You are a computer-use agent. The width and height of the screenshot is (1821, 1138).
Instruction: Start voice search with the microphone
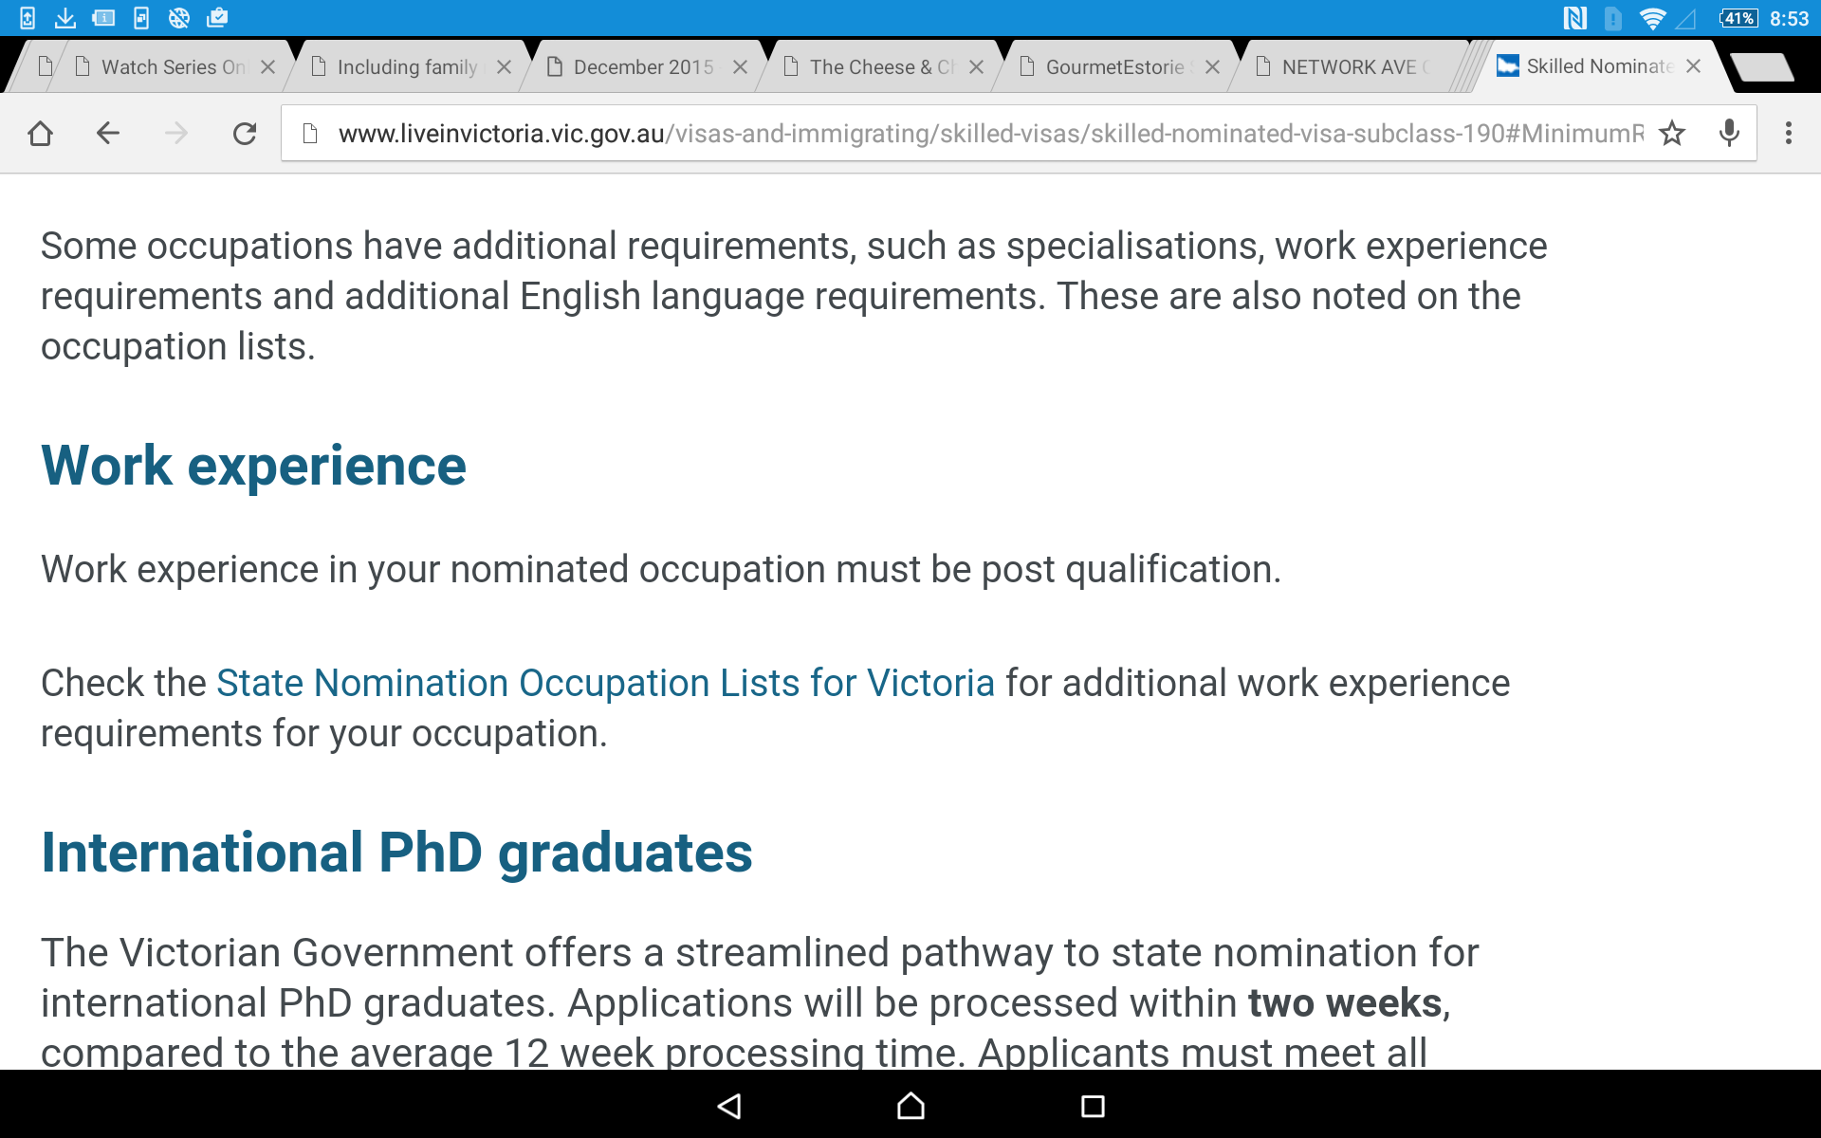[x=1729, y=134]
